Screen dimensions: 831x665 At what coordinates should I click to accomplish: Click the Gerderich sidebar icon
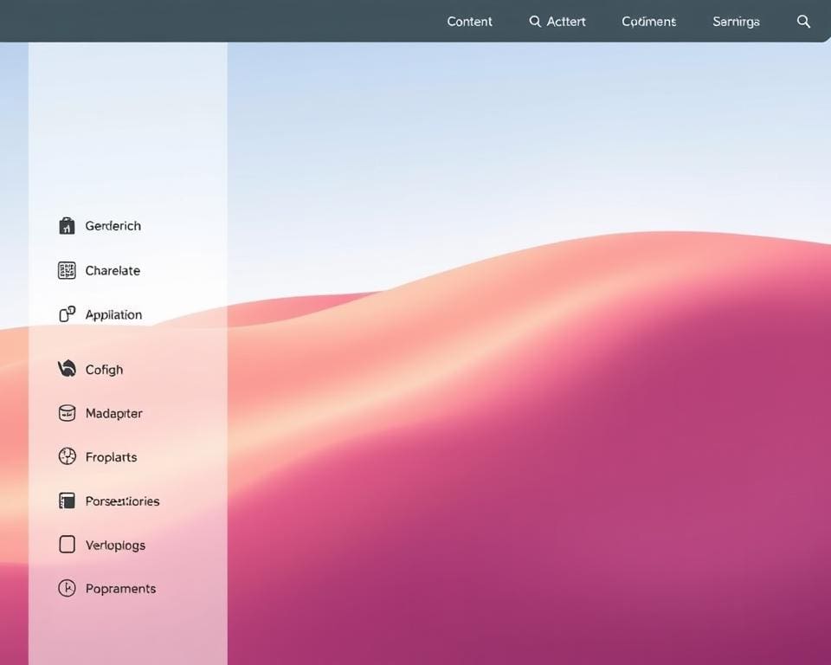pyautogui.click(x=67, y=225)
